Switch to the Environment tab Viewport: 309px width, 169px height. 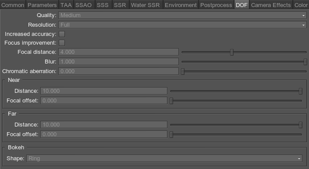pyautogui.click(x=181, y=5)
